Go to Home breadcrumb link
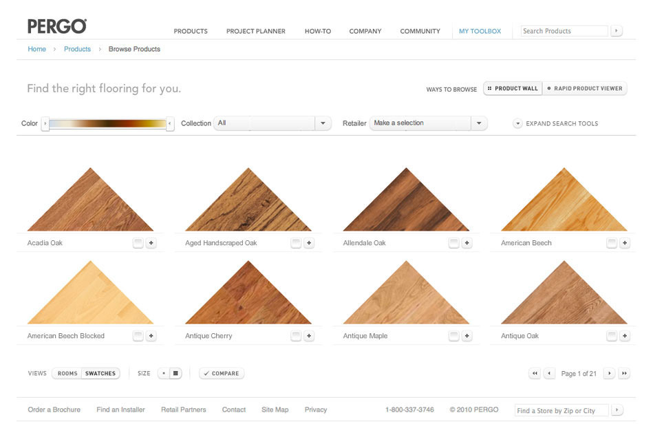Viewport: 653px width, 433px height. pyautogui.click(x=37, y=49)
